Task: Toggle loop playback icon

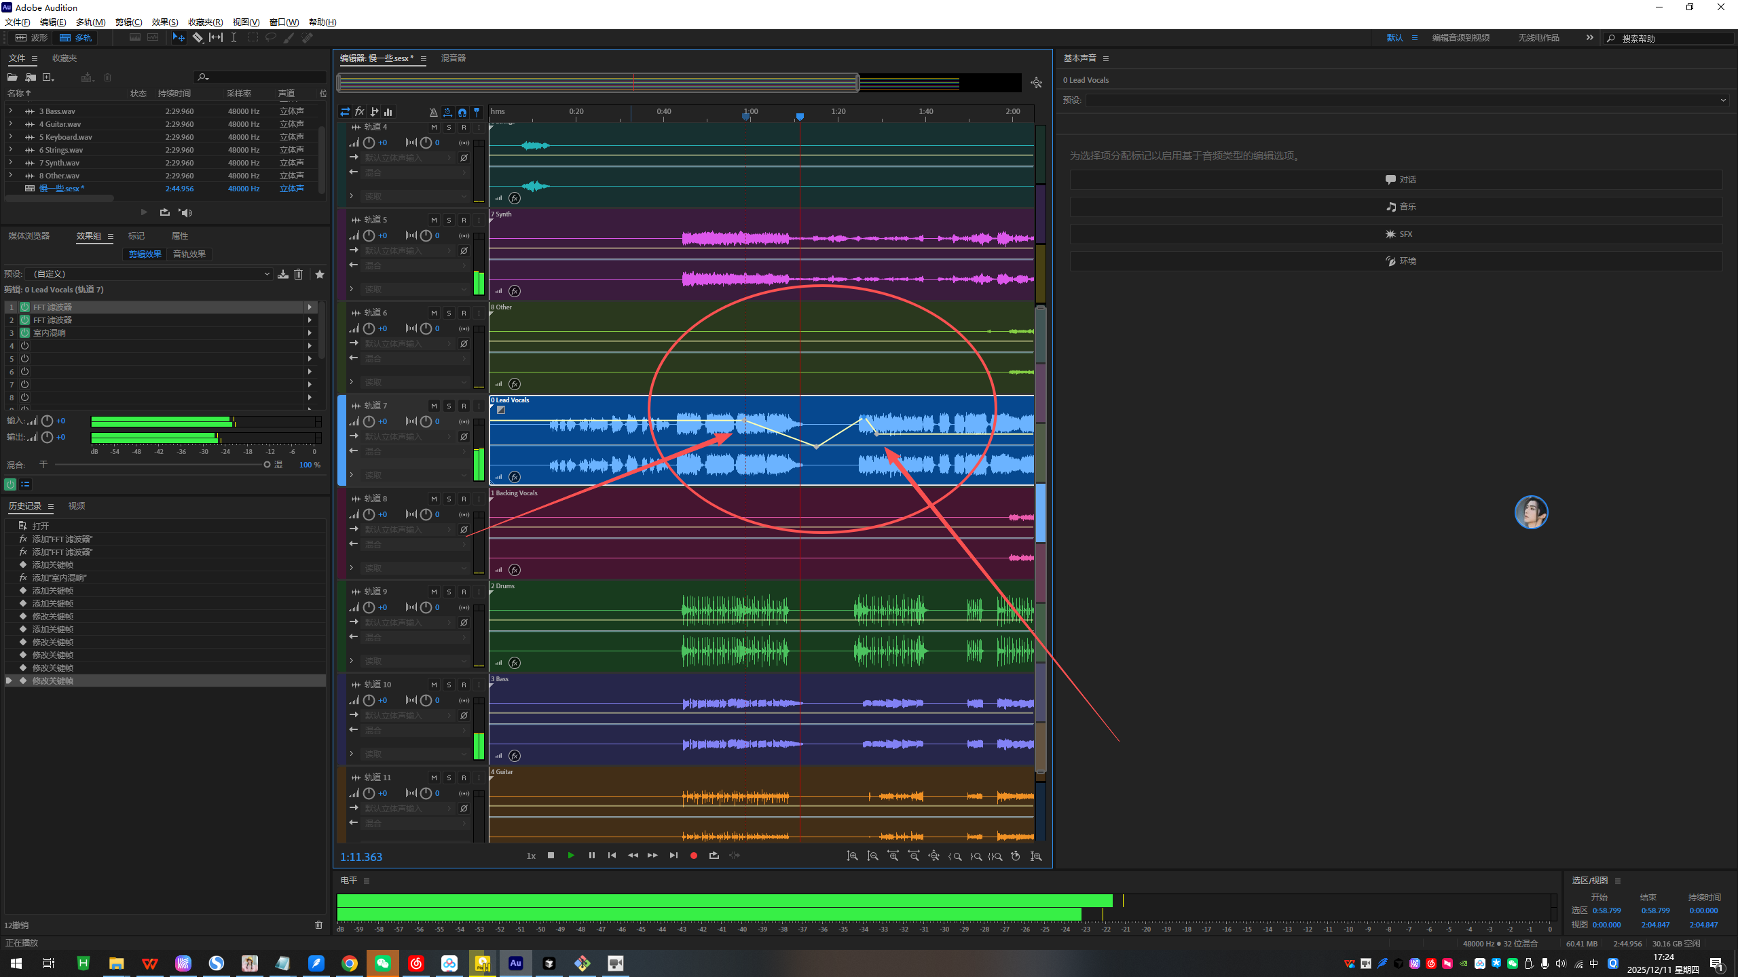Action: coord(714,856)
